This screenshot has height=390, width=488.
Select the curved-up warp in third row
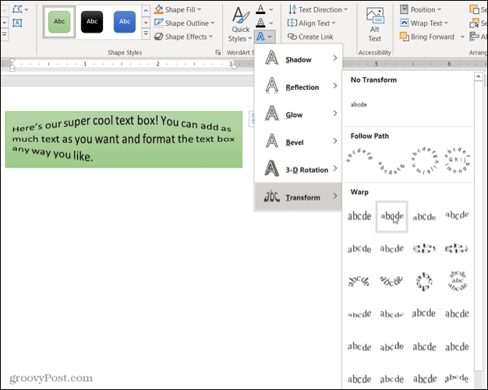[x=359, y=281]
